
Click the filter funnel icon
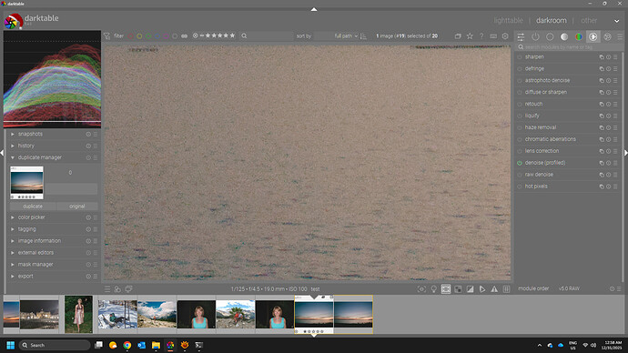[106, 36]
